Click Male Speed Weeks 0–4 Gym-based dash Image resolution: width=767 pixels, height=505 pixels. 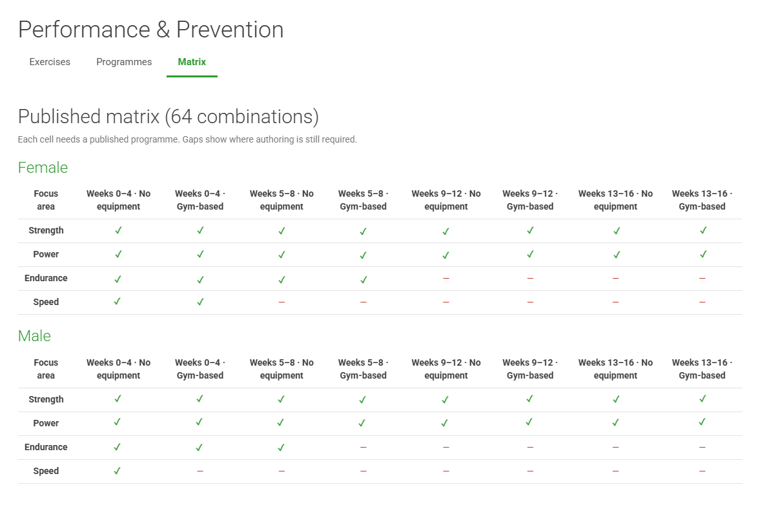[x=200, y=471]
